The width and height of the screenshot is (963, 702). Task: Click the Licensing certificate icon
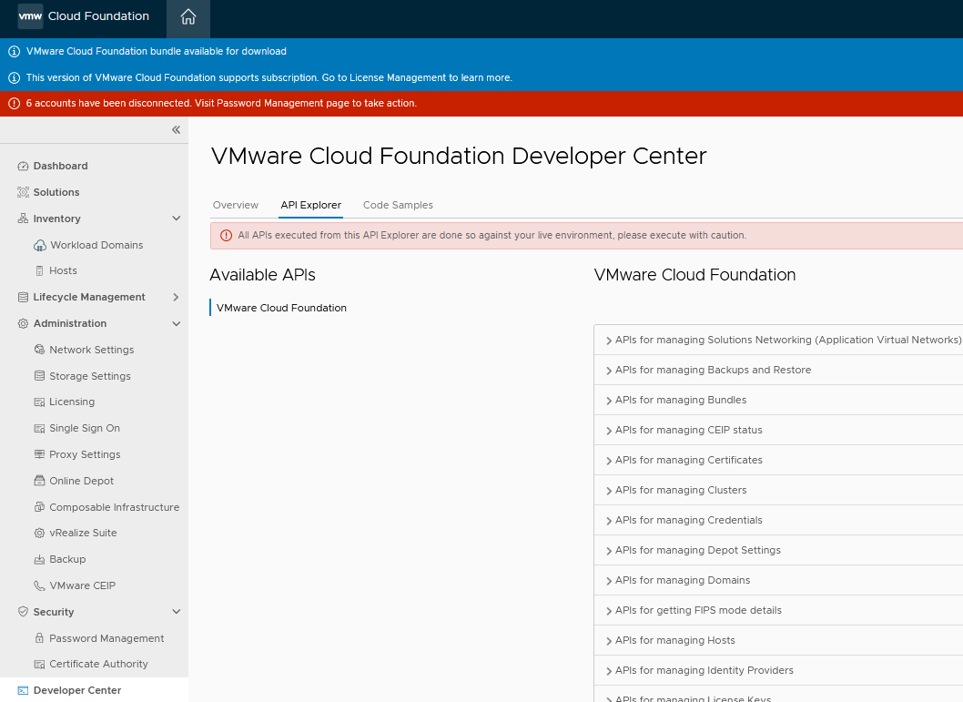point(39,402)
